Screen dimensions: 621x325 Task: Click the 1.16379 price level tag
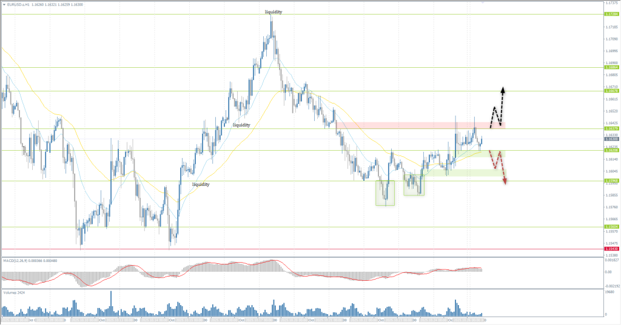[x=611, y=129]
